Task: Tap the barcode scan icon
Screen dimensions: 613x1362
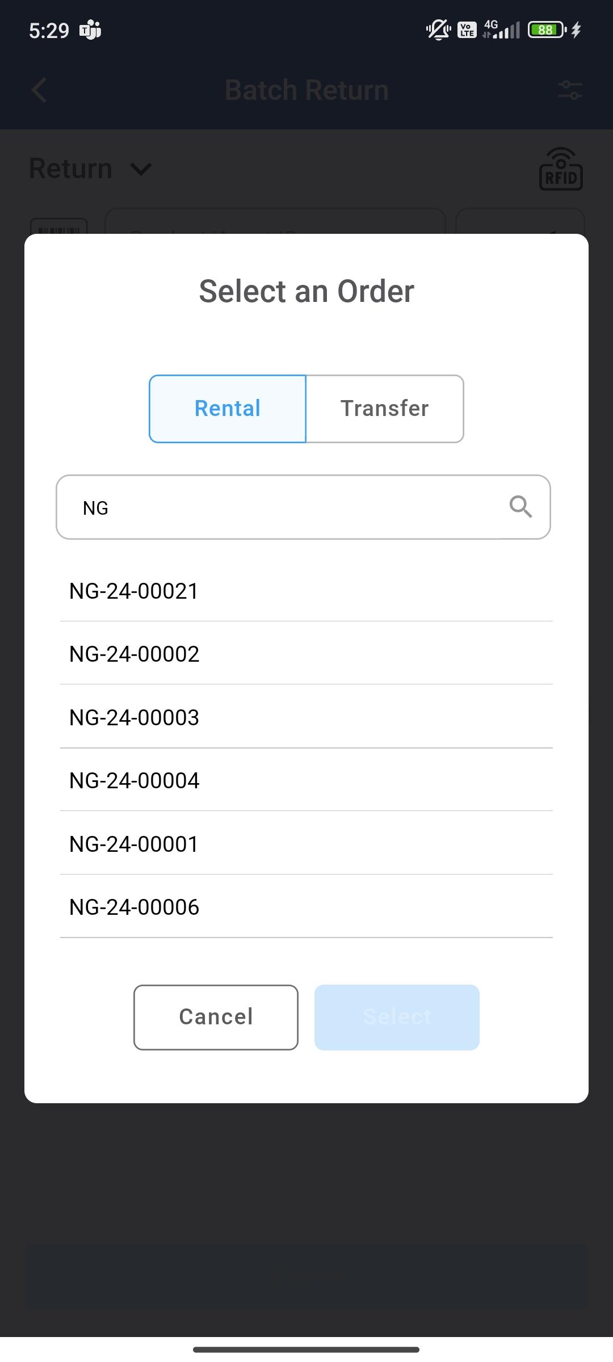Action: click(x=59, y=226)
